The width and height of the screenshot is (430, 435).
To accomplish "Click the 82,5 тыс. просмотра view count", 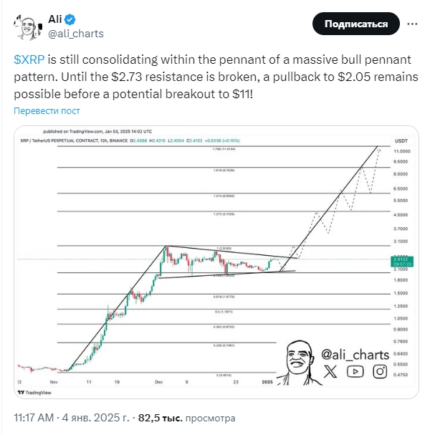I will coord(187,418).
